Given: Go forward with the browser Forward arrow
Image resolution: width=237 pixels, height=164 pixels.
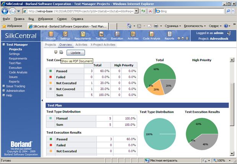Looking at the screenshot, I should tap(13, 11).
